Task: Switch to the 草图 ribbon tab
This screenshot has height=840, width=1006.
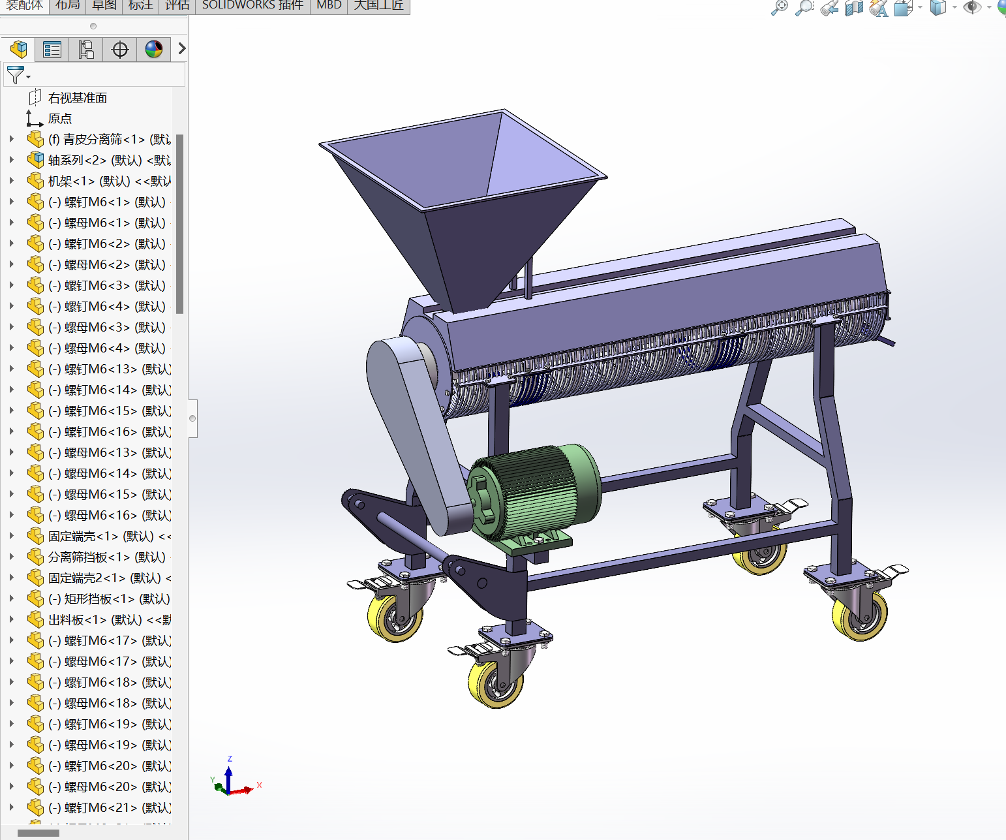Action: 104,5
